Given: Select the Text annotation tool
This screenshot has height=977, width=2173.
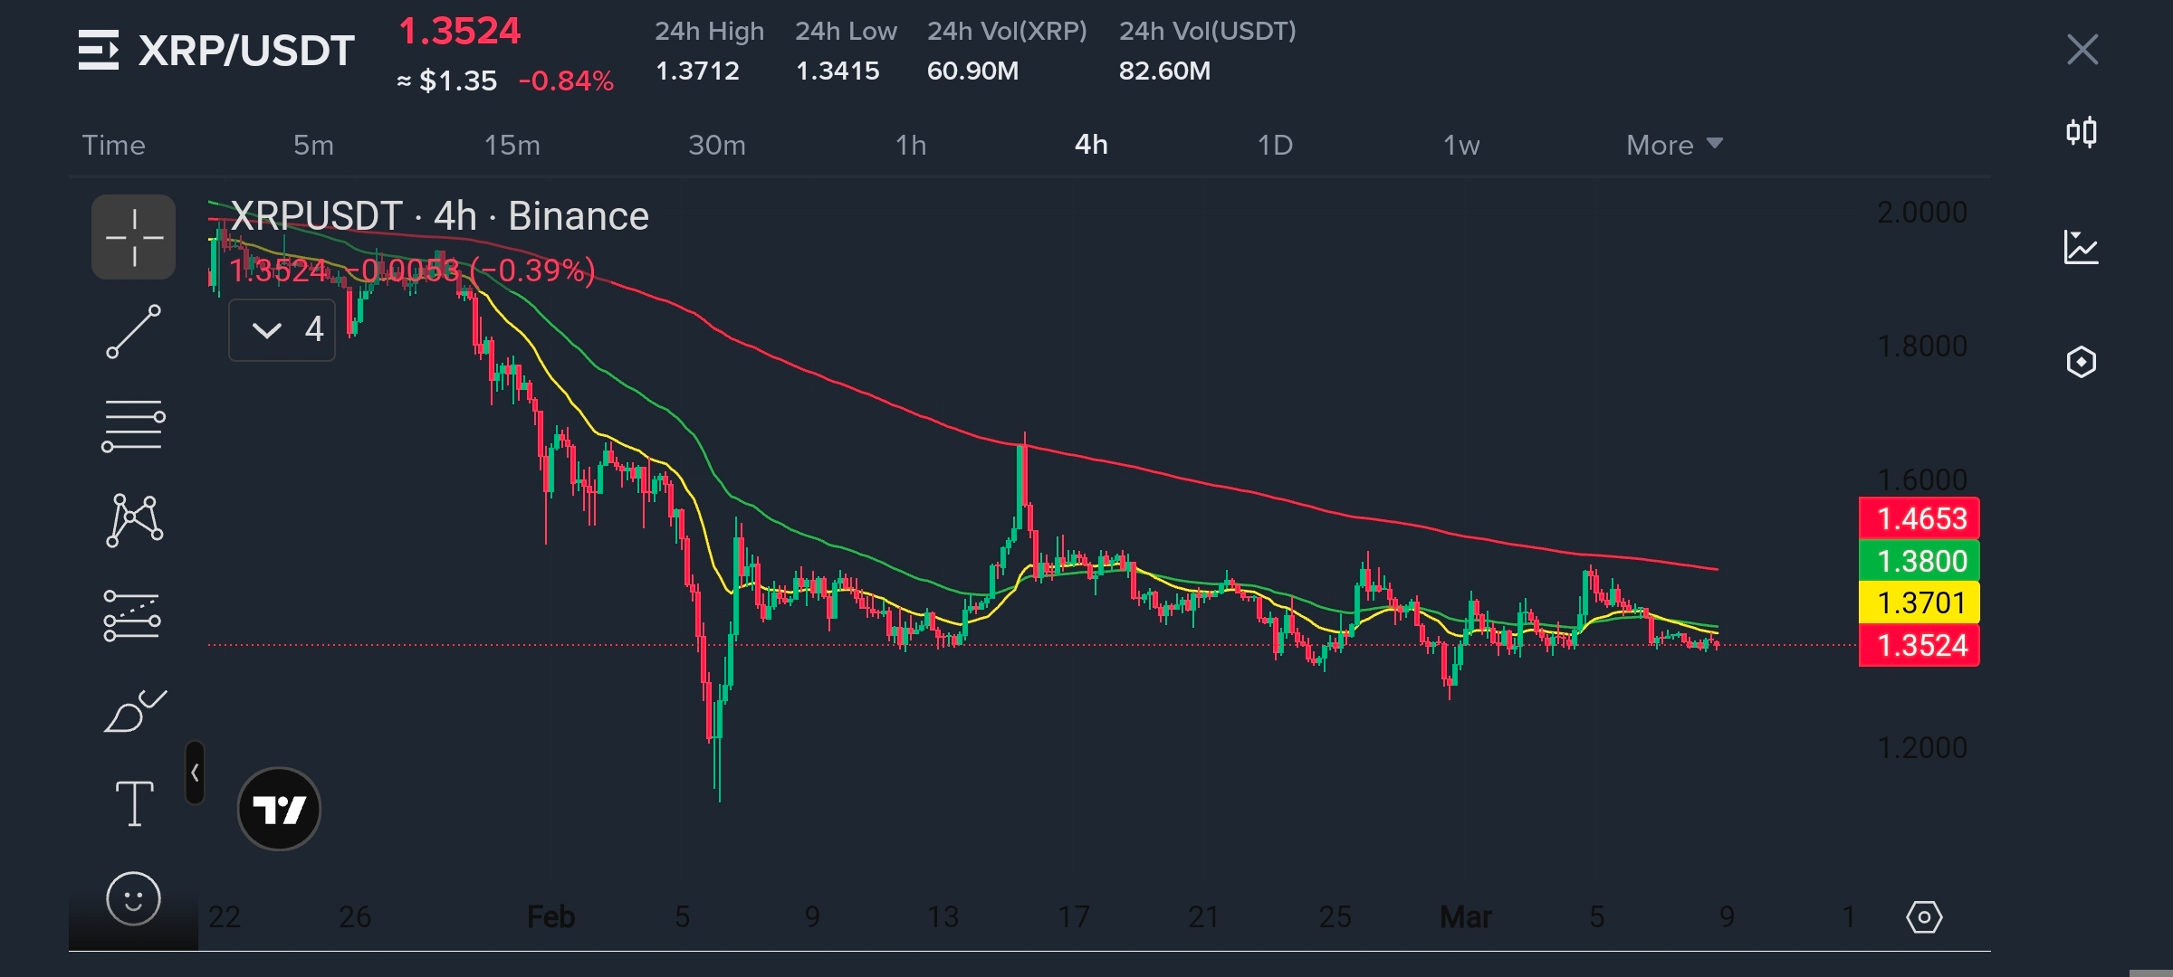Looking at the screenshot, I should pyautogui.click(x=134, y=803).
